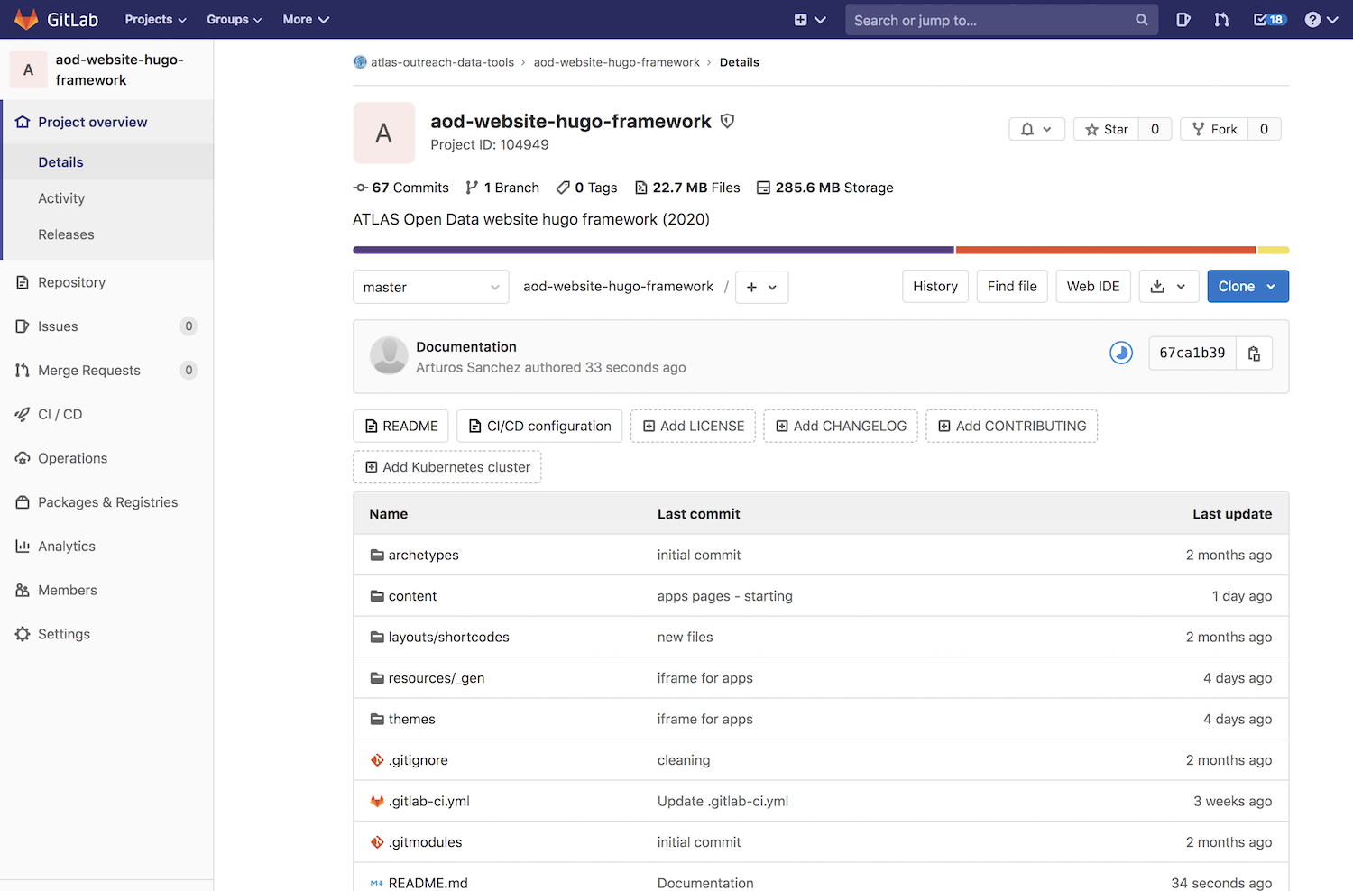1353x891 pixels.
Task: Open the master branch selector
Action: (431, 287)
